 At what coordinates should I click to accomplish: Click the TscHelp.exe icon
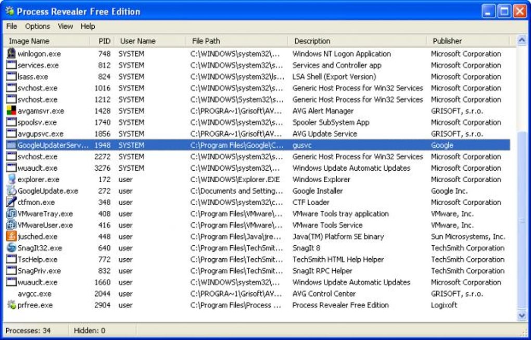(11, 259)
